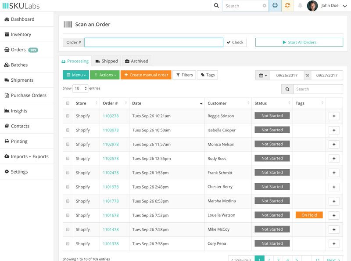Image resolution: width=351 pixels, height=261 pixels.
Task: Go to Batches in the sidebar
Action: (x=27, y=65)
